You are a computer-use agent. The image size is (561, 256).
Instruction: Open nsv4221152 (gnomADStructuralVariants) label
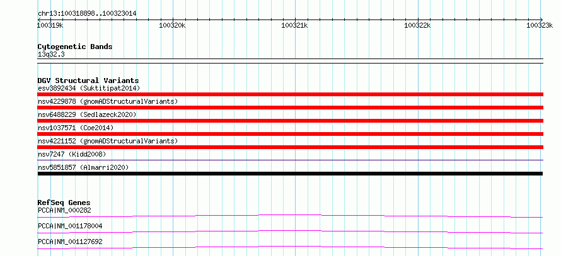(108, 141)
